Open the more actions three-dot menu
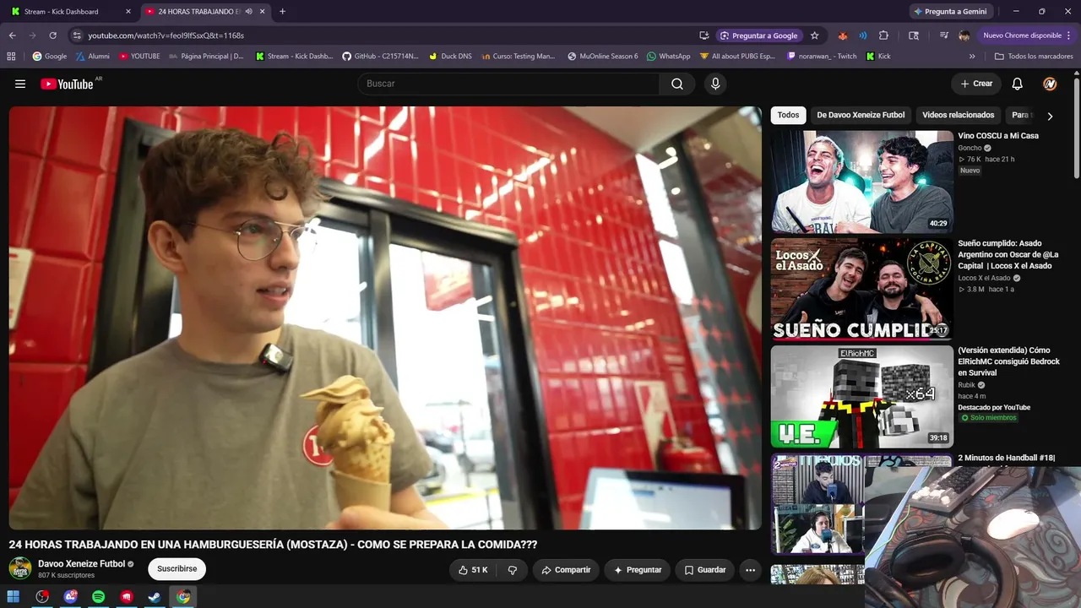Image resolution: width=1081 pixels, height=608 pixels. pyautogui.click(x=750, y=570)
